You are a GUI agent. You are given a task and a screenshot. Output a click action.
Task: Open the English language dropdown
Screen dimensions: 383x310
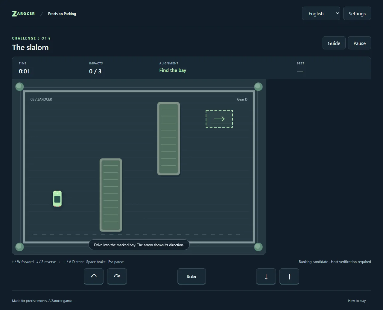click(x=321, y=13)
